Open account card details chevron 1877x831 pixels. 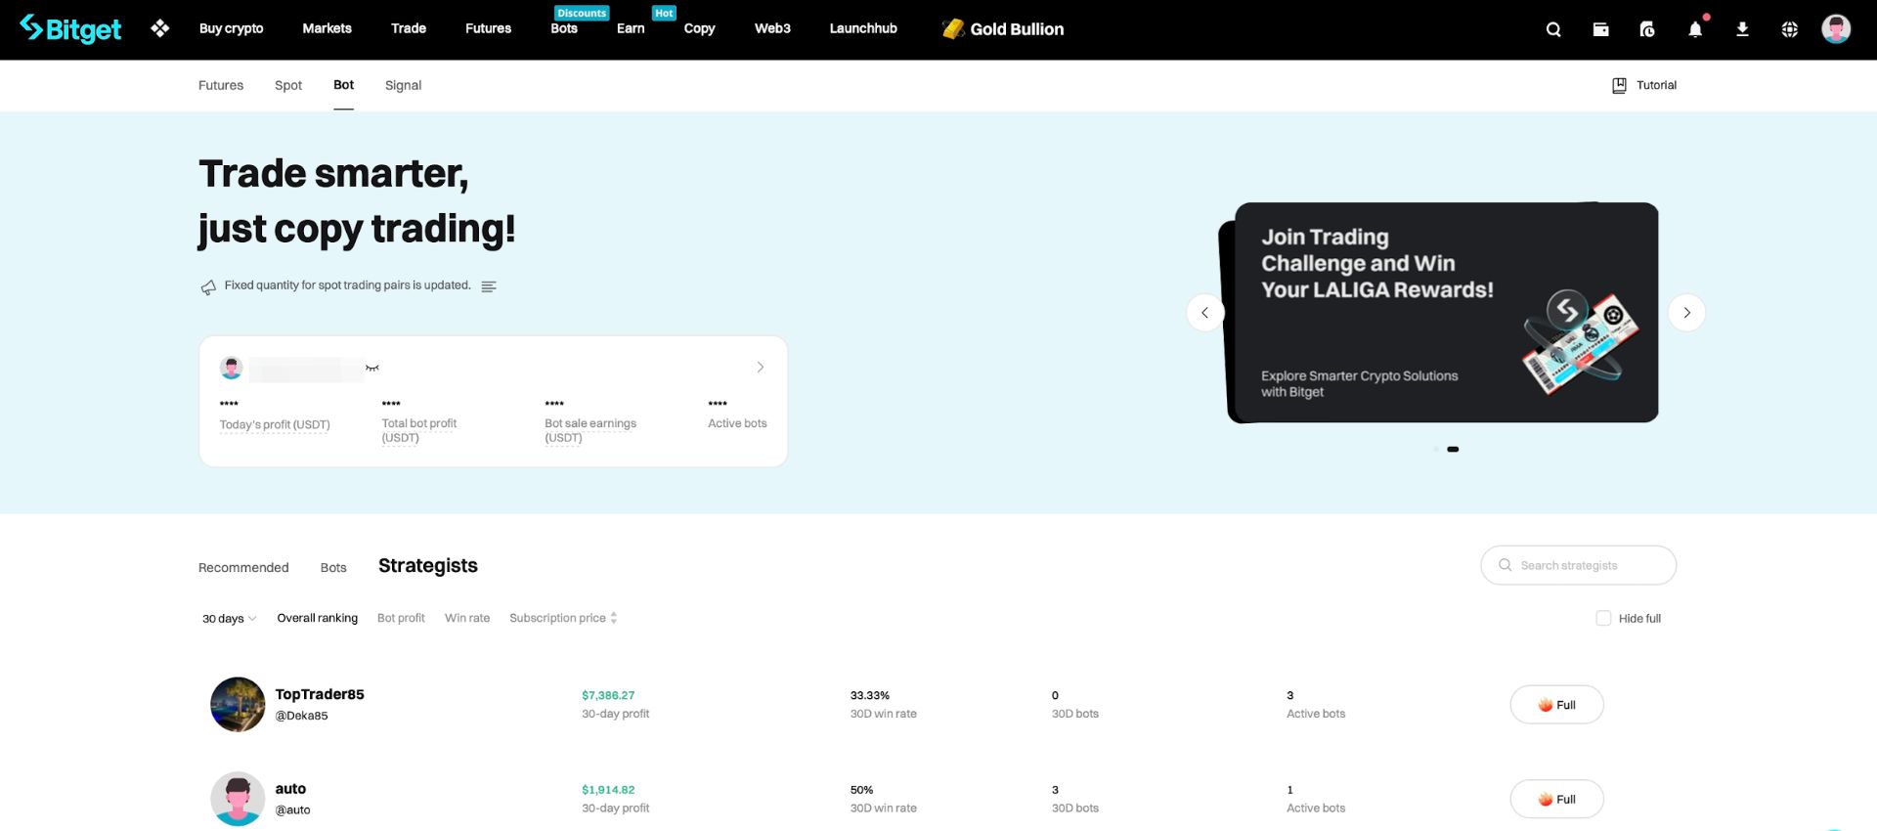(761, 368)
